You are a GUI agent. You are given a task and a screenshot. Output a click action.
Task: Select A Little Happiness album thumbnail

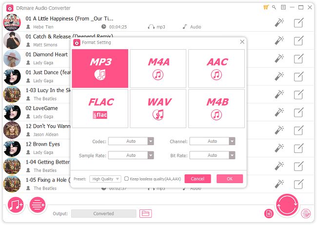(x=12, y=22)
